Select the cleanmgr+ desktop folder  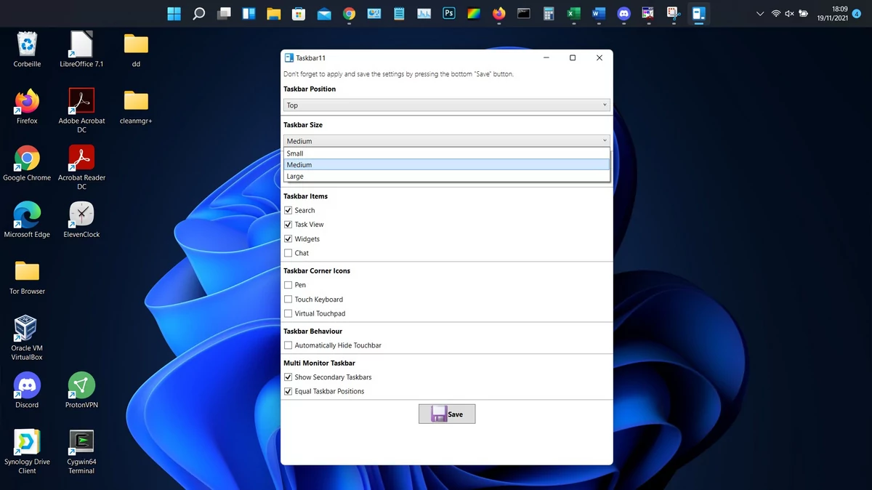136,106
